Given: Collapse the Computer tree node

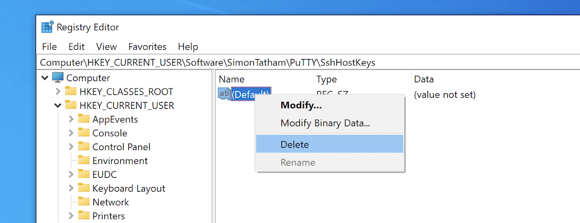Looking at the screenshot, I should [x=45, y=78].
